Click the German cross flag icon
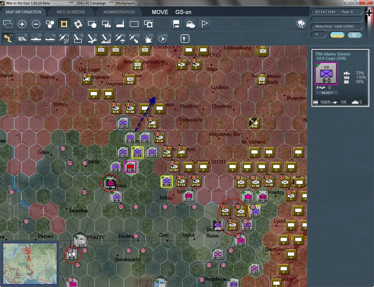The height and width of the screenshot is (287, 374). pyautogui.click(x=369, y=12)
